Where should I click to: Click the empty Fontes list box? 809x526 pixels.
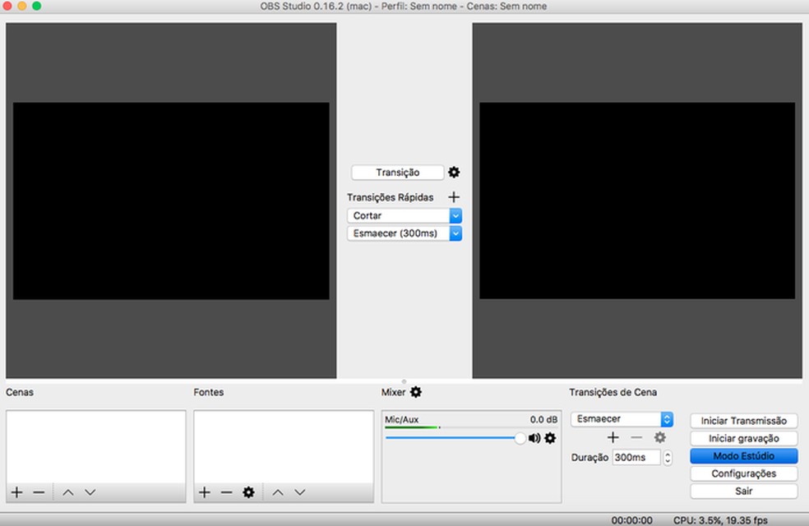284,446
